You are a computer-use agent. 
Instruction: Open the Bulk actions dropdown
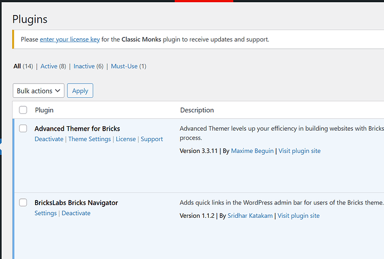click(38, 91)
